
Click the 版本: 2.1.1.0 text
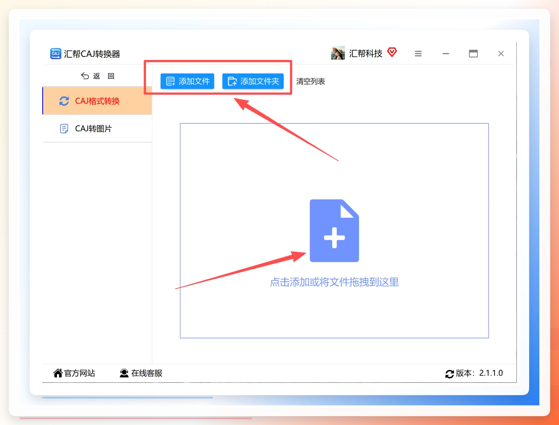coord(480,373)
